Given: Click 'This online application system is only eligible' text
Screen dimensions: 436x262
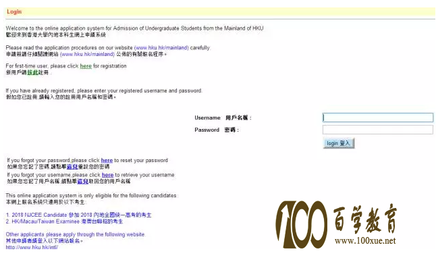Looking at the screenshot, I should [91, 196].
